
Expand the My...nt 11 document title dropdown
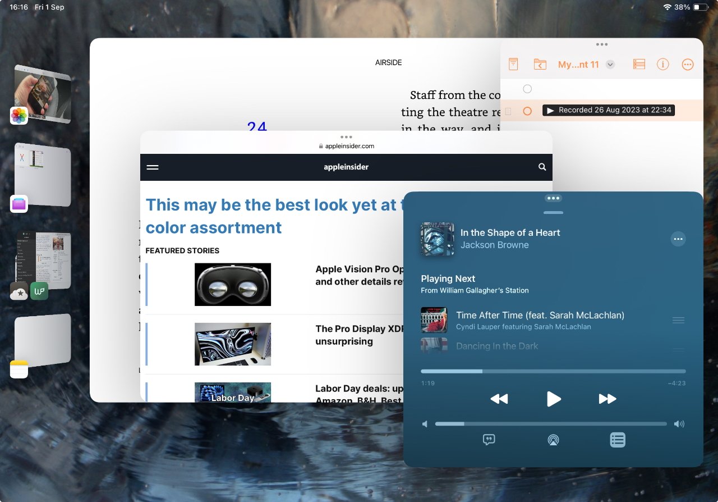[x=610, y=65]
